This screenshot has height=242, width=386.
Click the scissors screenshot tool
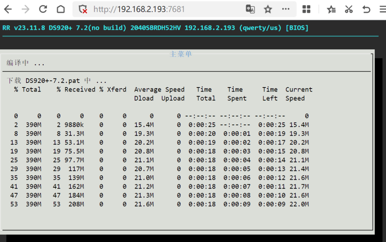[x=349, y=9]
